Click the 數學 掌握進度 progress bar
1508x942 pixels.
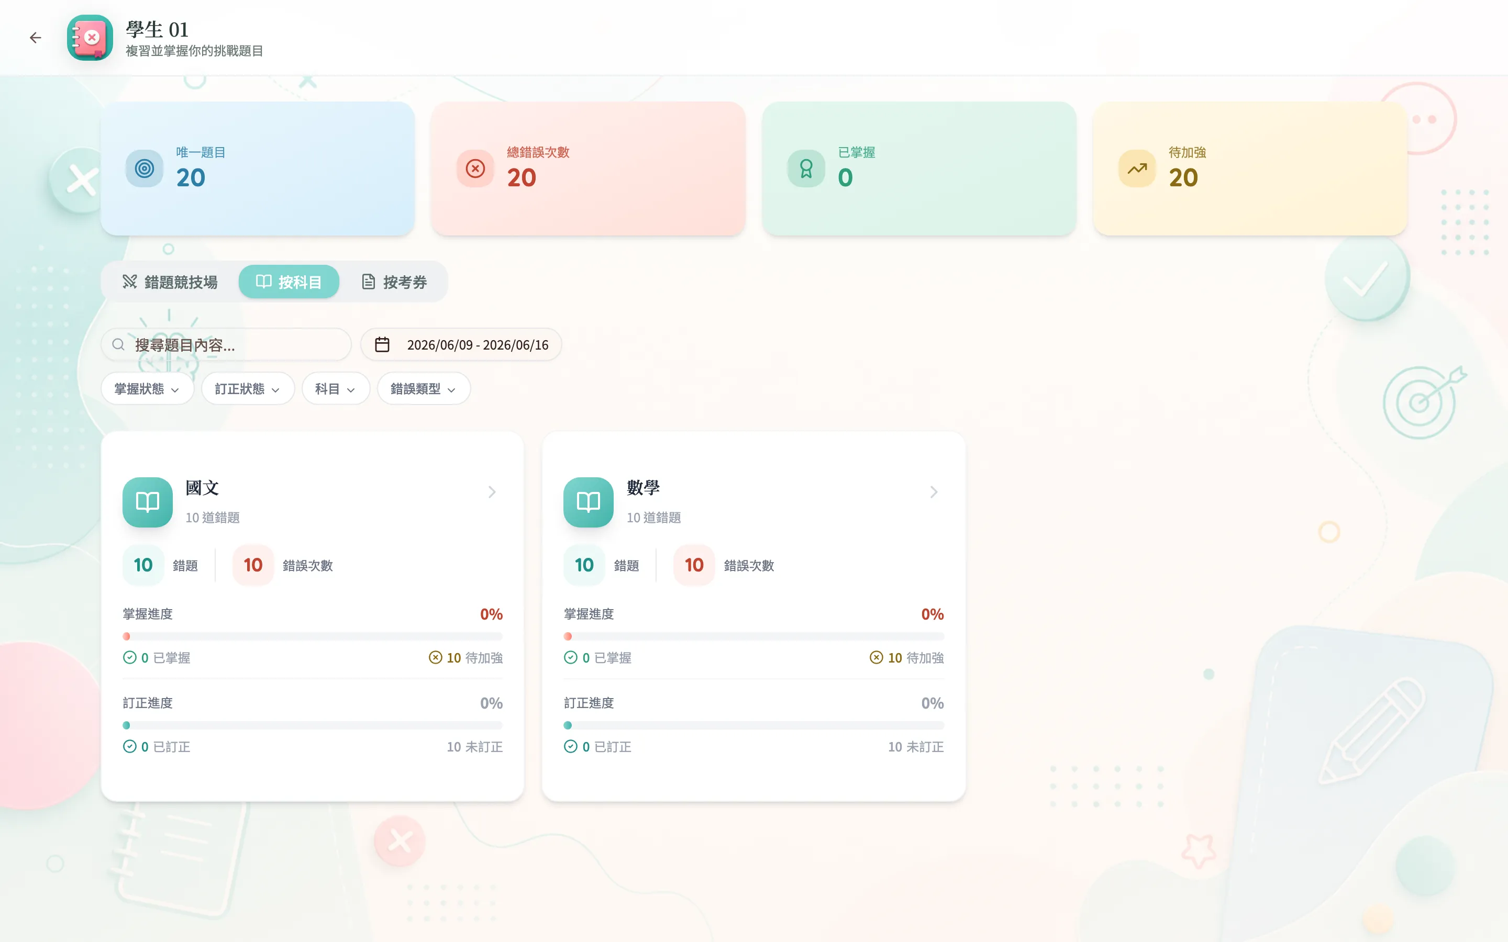tap(754, 636)
